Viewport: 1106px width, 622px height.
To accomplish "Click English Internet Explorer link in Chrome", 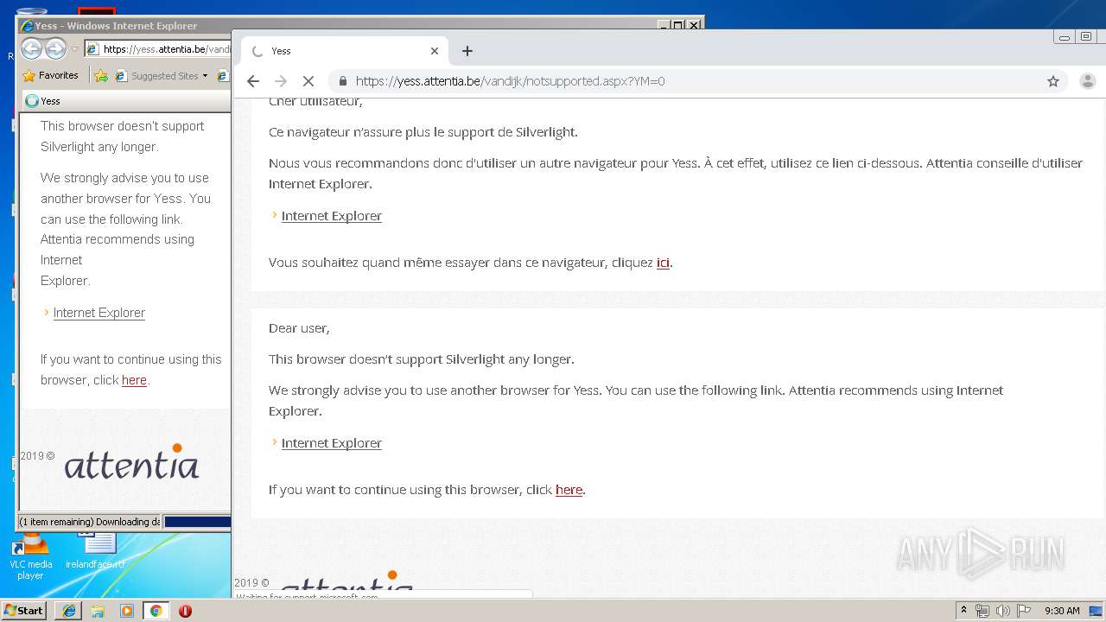I will (x=332, y=443).
